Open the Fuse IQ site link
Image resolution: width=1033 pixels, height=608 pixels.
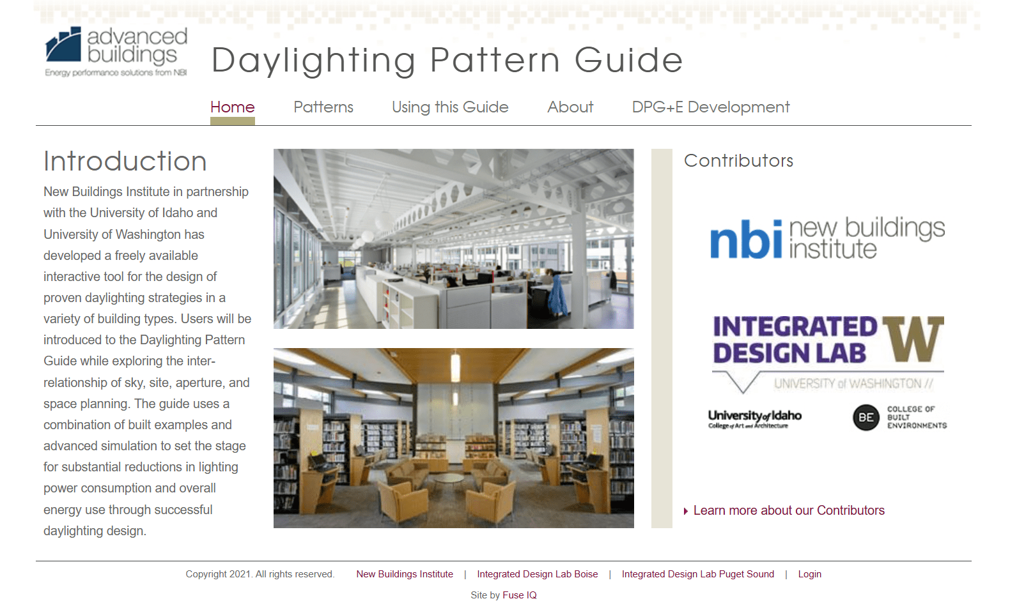click(x=520, y=595)
